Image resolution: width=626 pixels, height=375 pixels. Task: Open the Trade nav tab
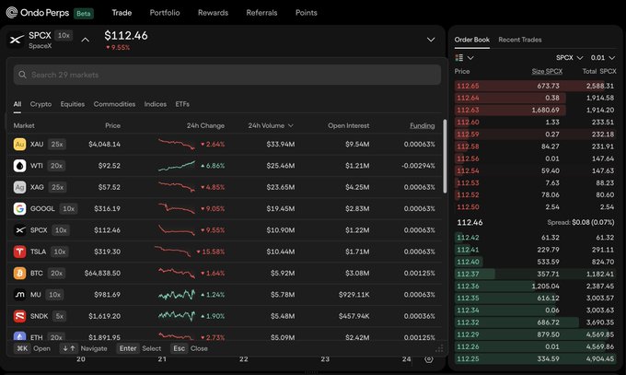[x=122, y=13]
